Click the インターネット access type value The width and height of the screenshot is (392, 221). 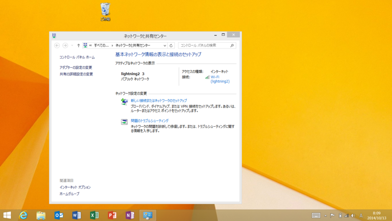pos(219,71)
